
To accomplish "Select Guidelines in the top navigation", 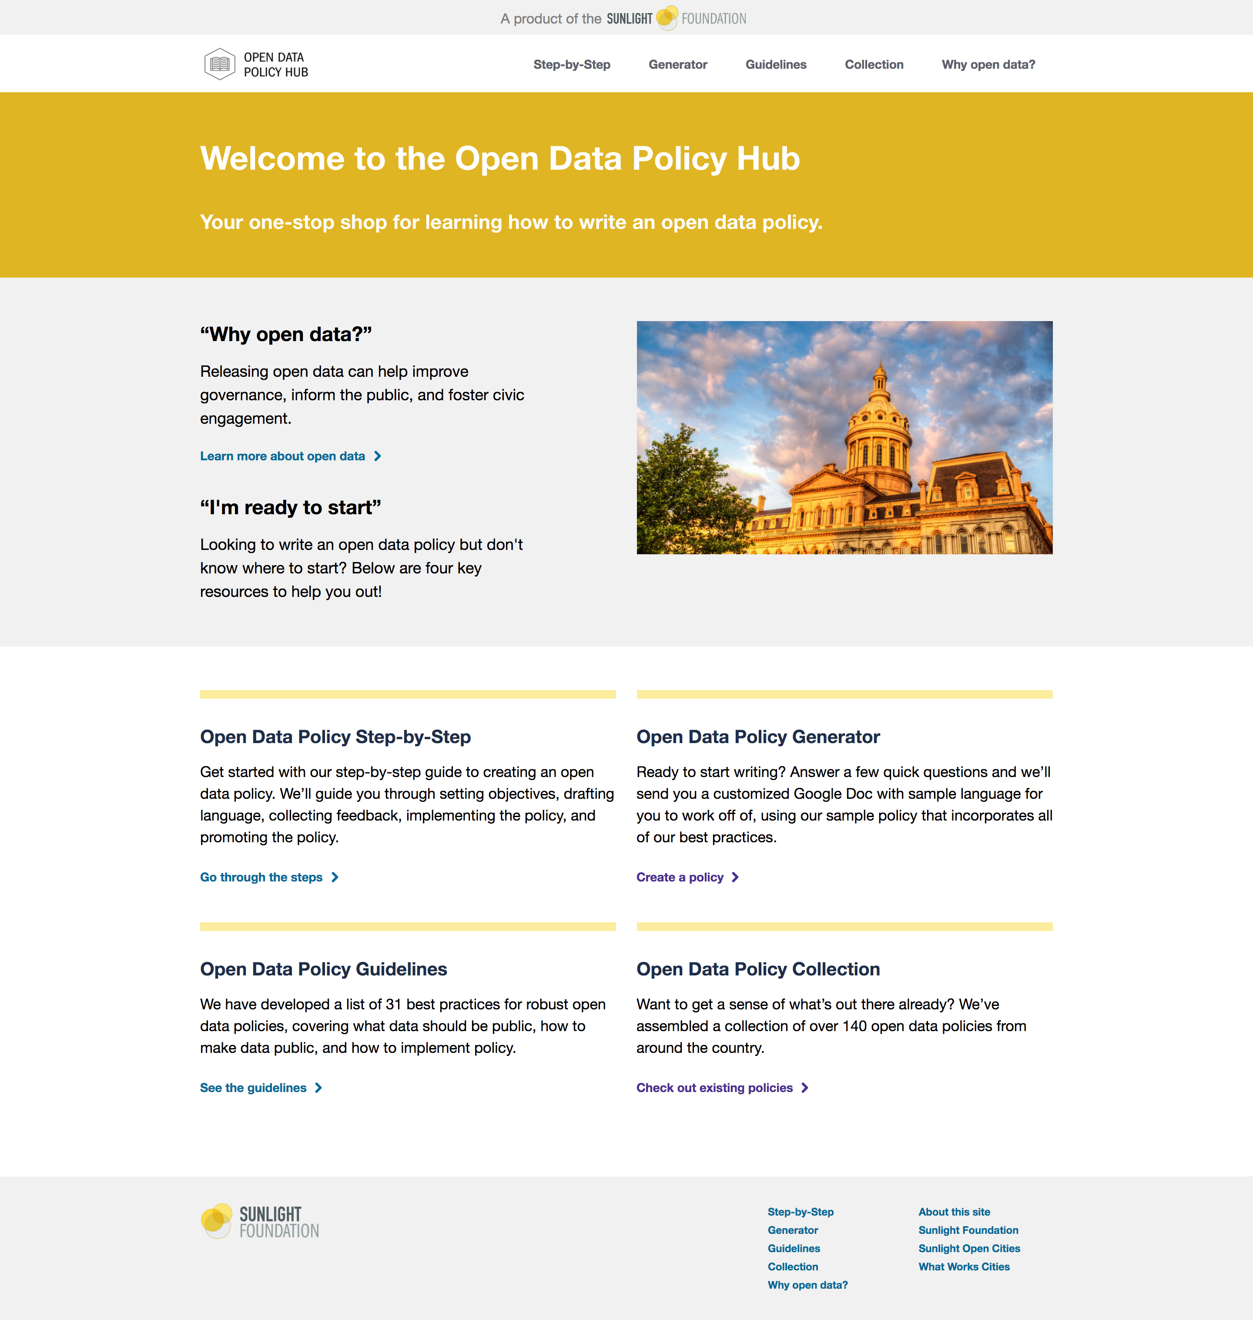I will (776, 65).
